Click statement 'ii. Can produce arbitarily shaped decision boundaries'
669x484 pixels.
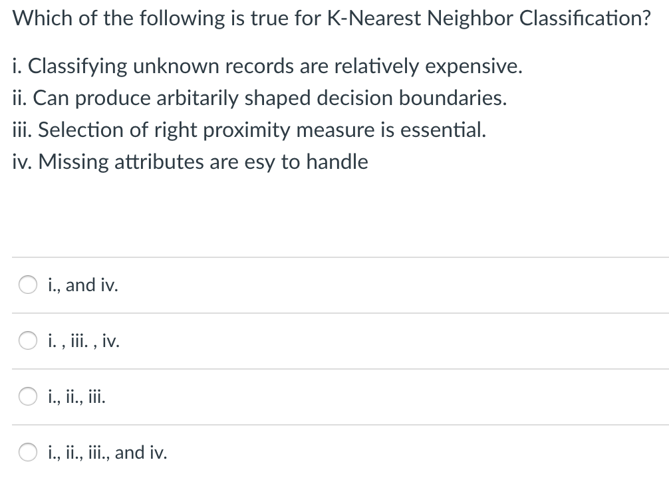(259, 98)
